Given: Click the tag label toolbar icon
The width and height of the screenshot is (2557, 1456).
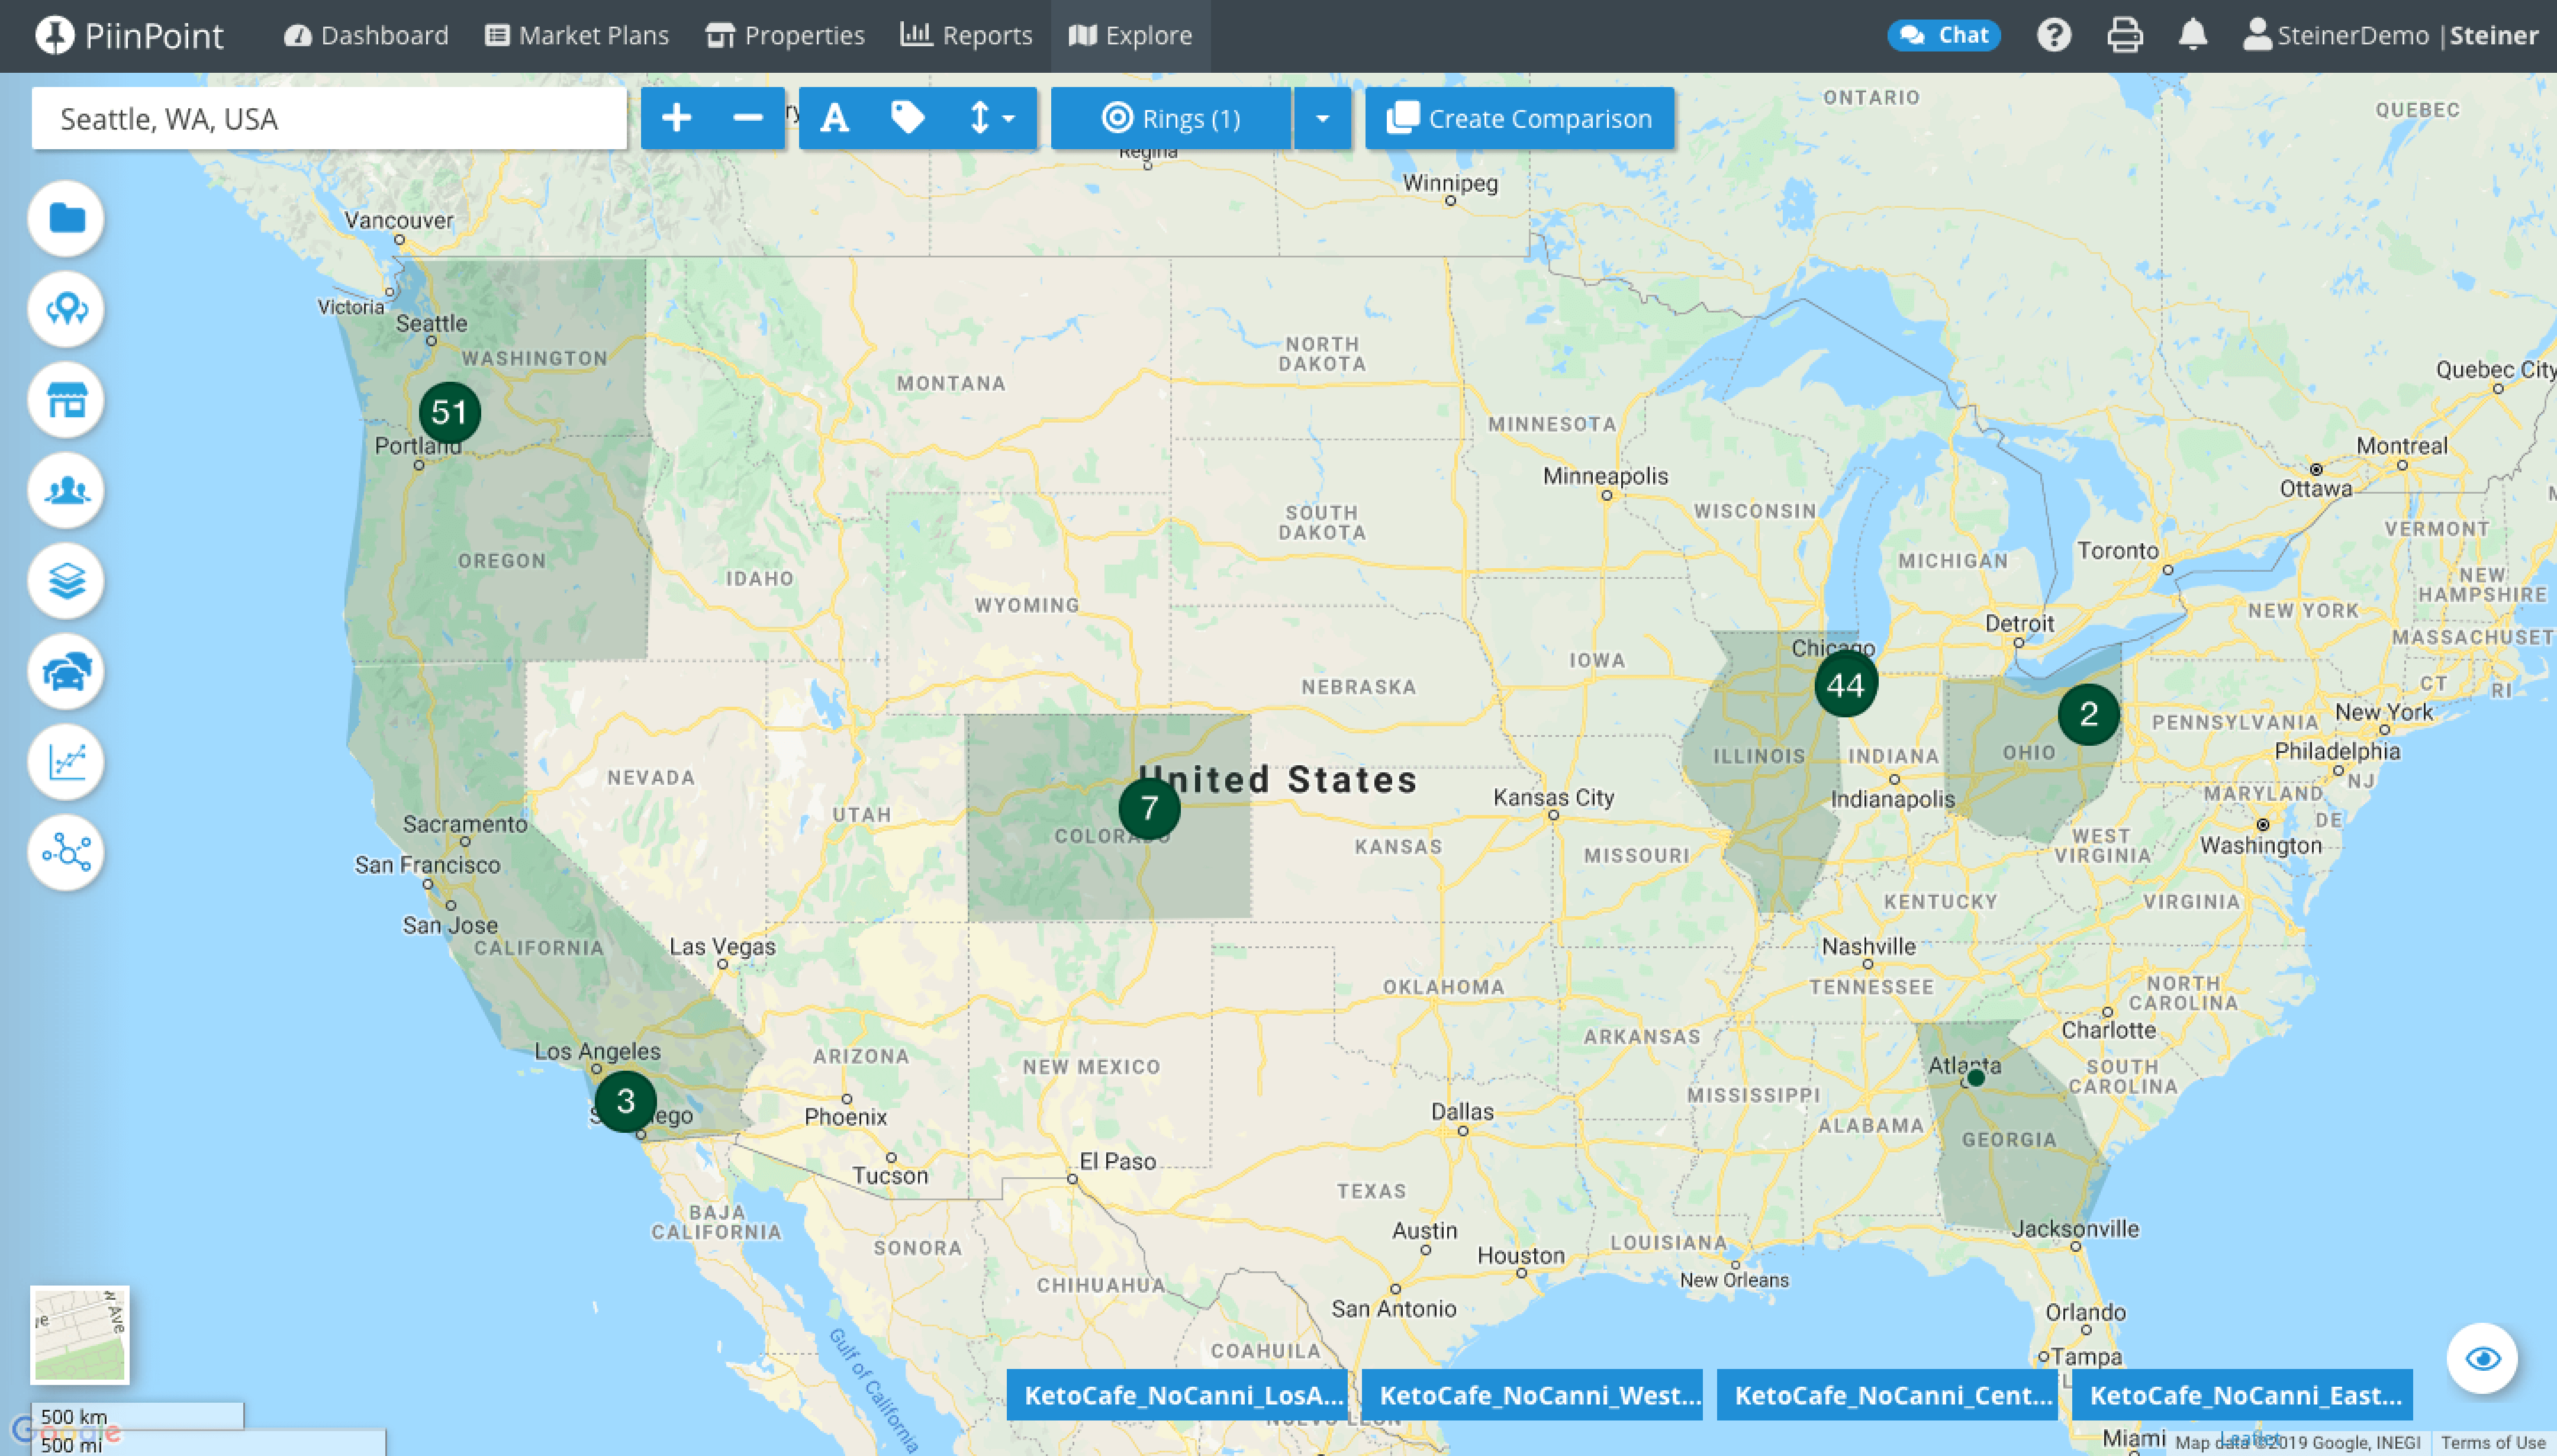Looking at the screenshot, I should coord(907,118).
